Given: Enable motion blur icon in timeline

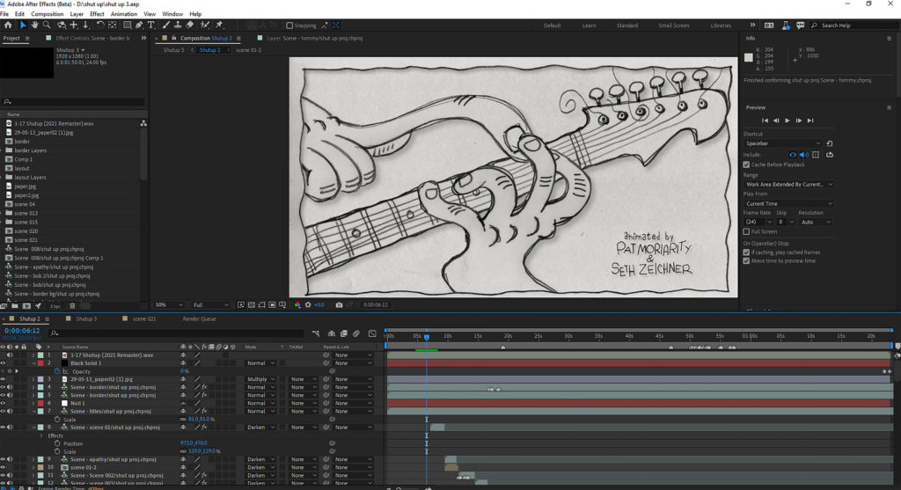Looking at the screenshot, I should click(x=356, y=333).
